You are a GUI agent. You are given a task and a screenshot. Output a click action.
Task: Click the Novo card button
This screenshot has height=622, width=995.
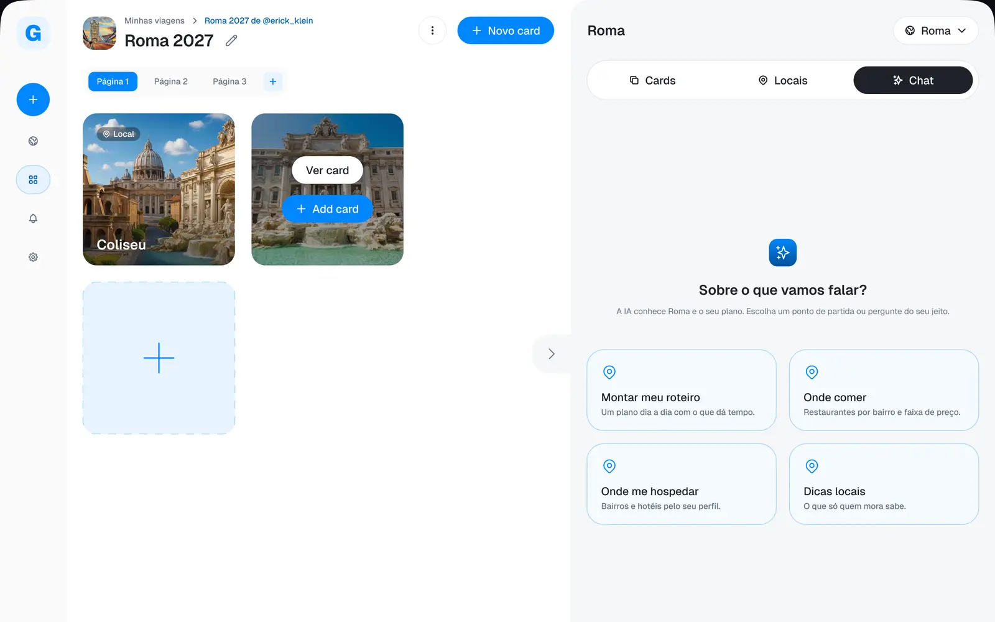pyautogui.click(x=506, y=30)
